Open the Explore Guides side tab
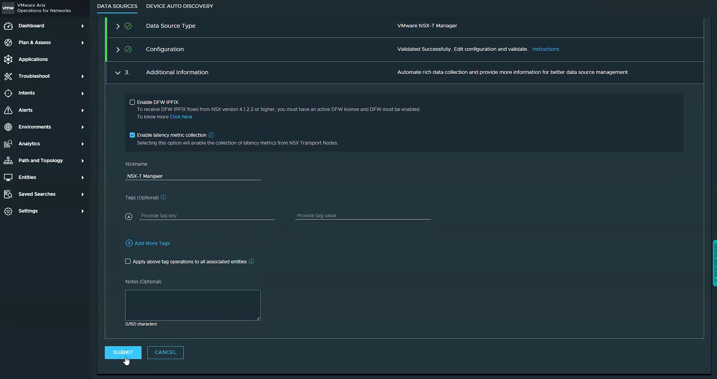Screen dimensions: 717x379 [x=715, y=263]
